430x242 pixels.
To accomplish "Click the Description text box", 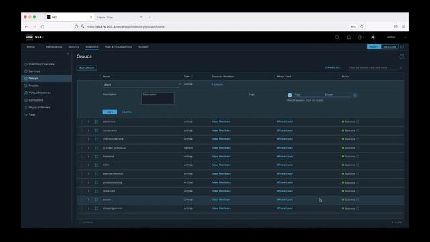I will point(158,99).
